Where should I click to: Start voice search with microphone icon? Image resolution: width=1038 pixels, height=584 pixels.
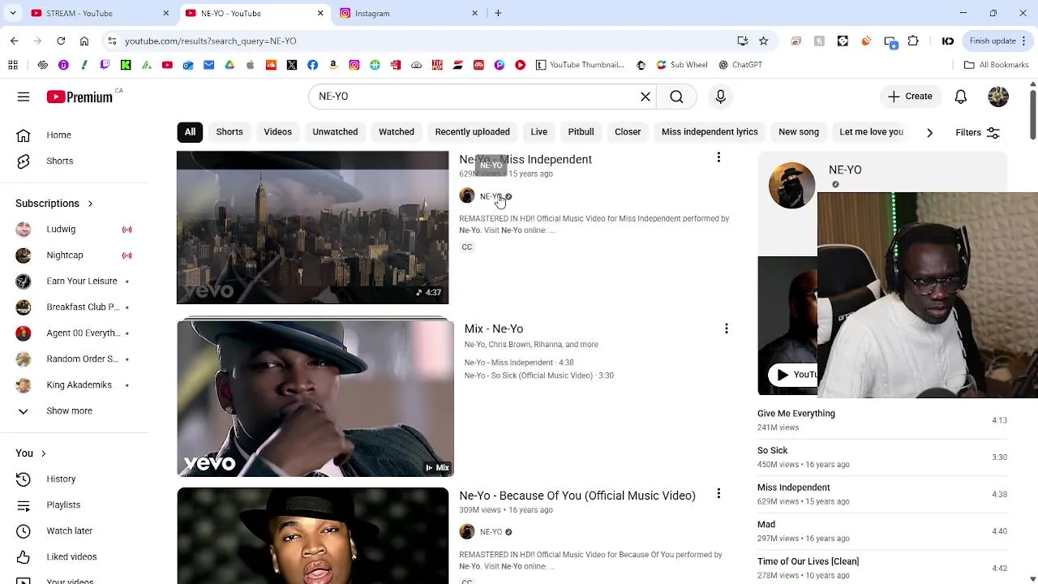point(720,97)
